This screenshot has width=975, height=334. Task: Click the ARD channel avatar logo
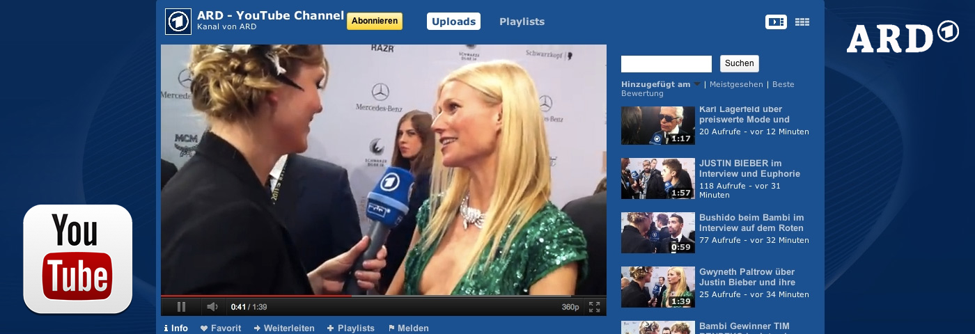(178, 22)
